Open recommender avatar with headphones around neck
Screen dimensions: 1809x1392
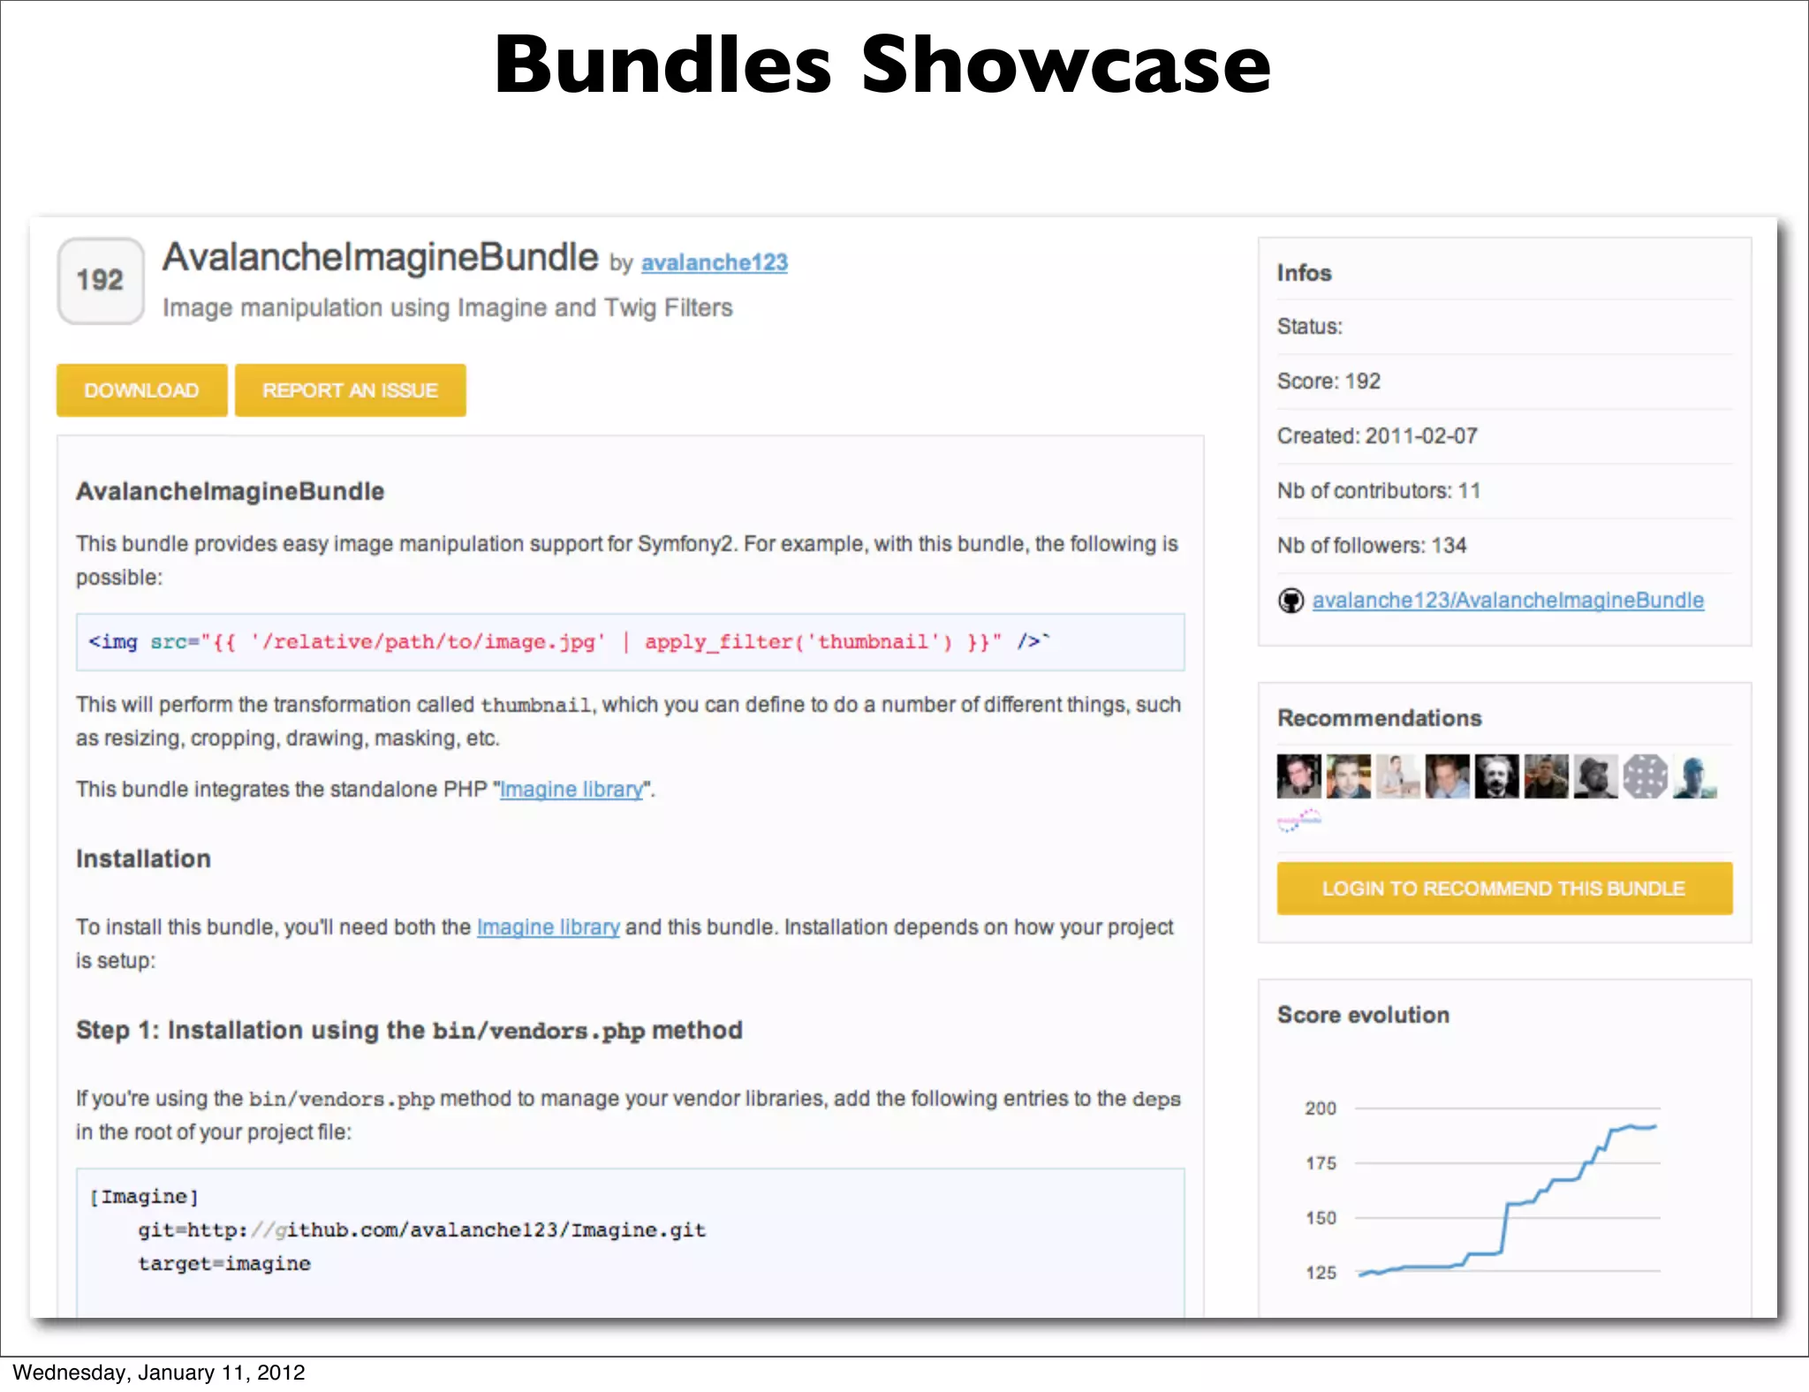(1298, 776)
